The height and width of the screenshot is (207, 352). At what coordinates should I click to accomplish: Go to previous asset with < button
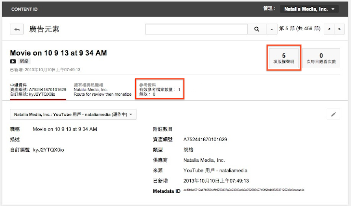(x=330, y=29)
